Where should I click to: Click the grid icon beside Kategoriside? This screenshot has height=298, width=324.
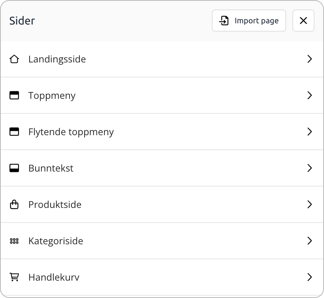point(14,241)
